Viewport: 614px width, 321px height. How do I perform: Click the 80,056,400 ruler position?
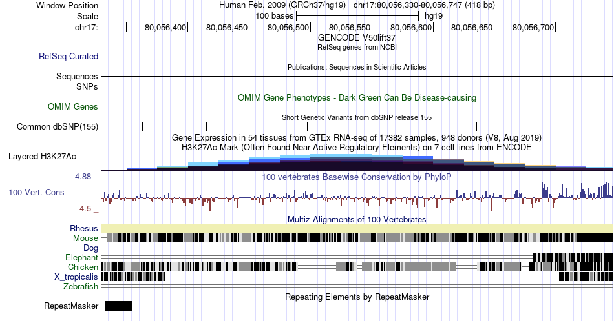(x=165, y=27)
